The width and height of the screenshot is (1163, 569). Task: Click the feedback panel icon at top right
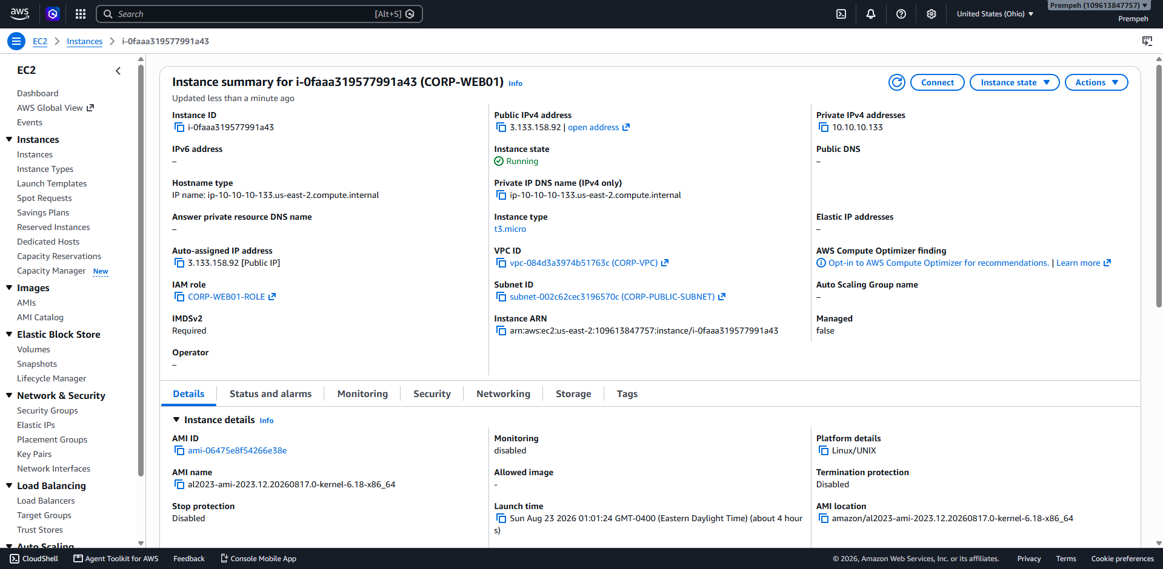[x=1147, y=41]
